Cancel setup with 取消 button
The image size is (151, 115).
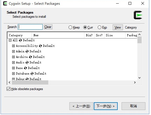click(134, 106)
